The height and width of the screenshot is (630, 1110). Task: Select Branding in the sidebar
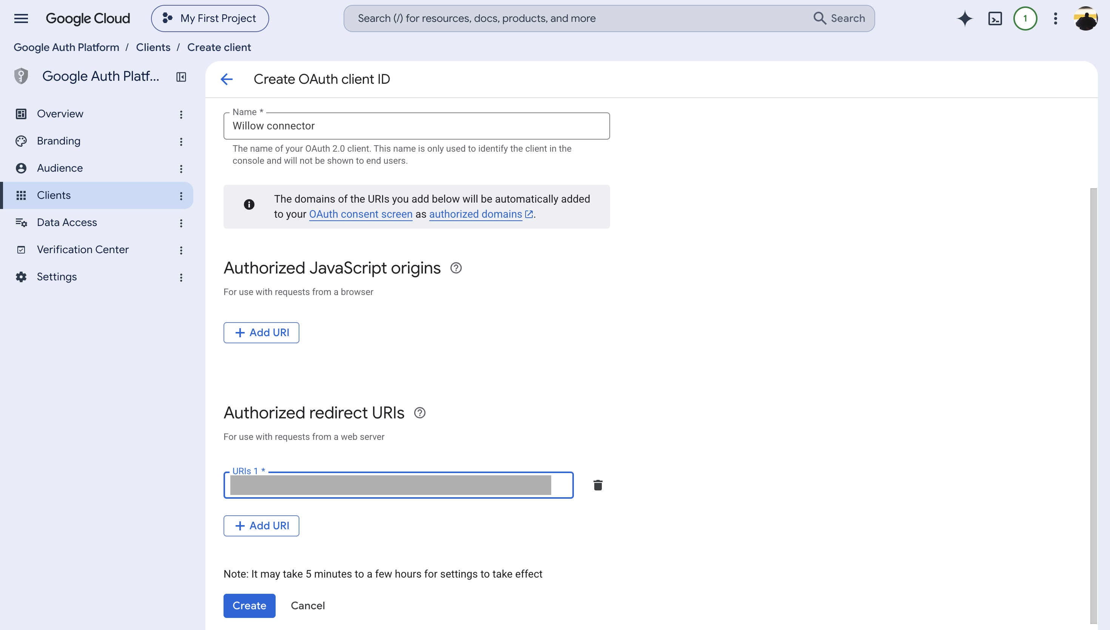(97, 141)
